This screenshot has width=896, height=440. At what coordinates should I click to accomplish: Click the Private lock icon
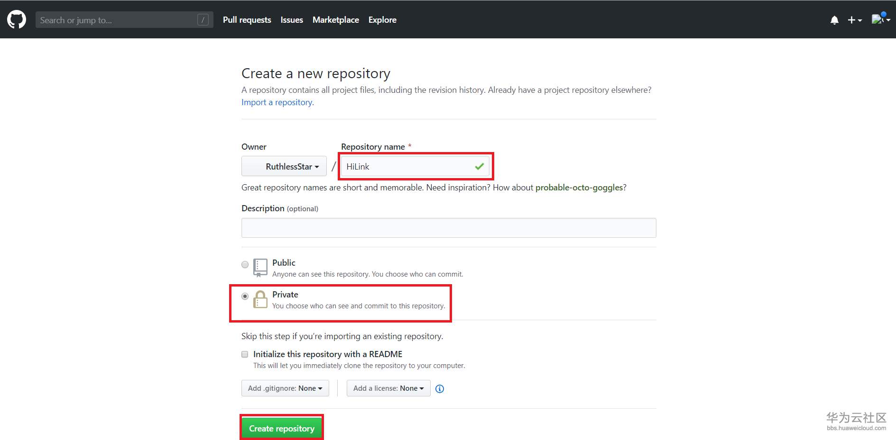point(260,299)
